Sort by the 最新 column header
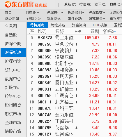The height and width of the screenshot is (137, 122). click(x=95, y=31)
